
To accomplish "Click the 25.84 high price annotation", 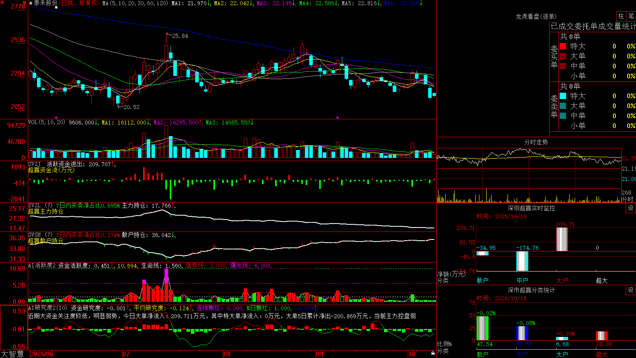I will (180, 36).
